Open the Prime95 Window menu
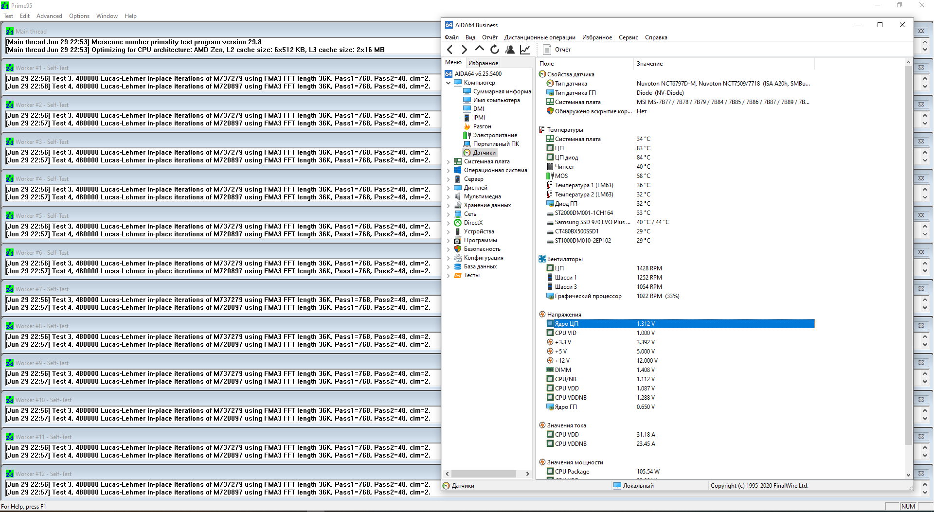 [x=107, y=16]
